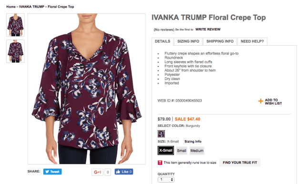Switch to the Sizing Info tab
305x184 pixels.
(188, 41)
